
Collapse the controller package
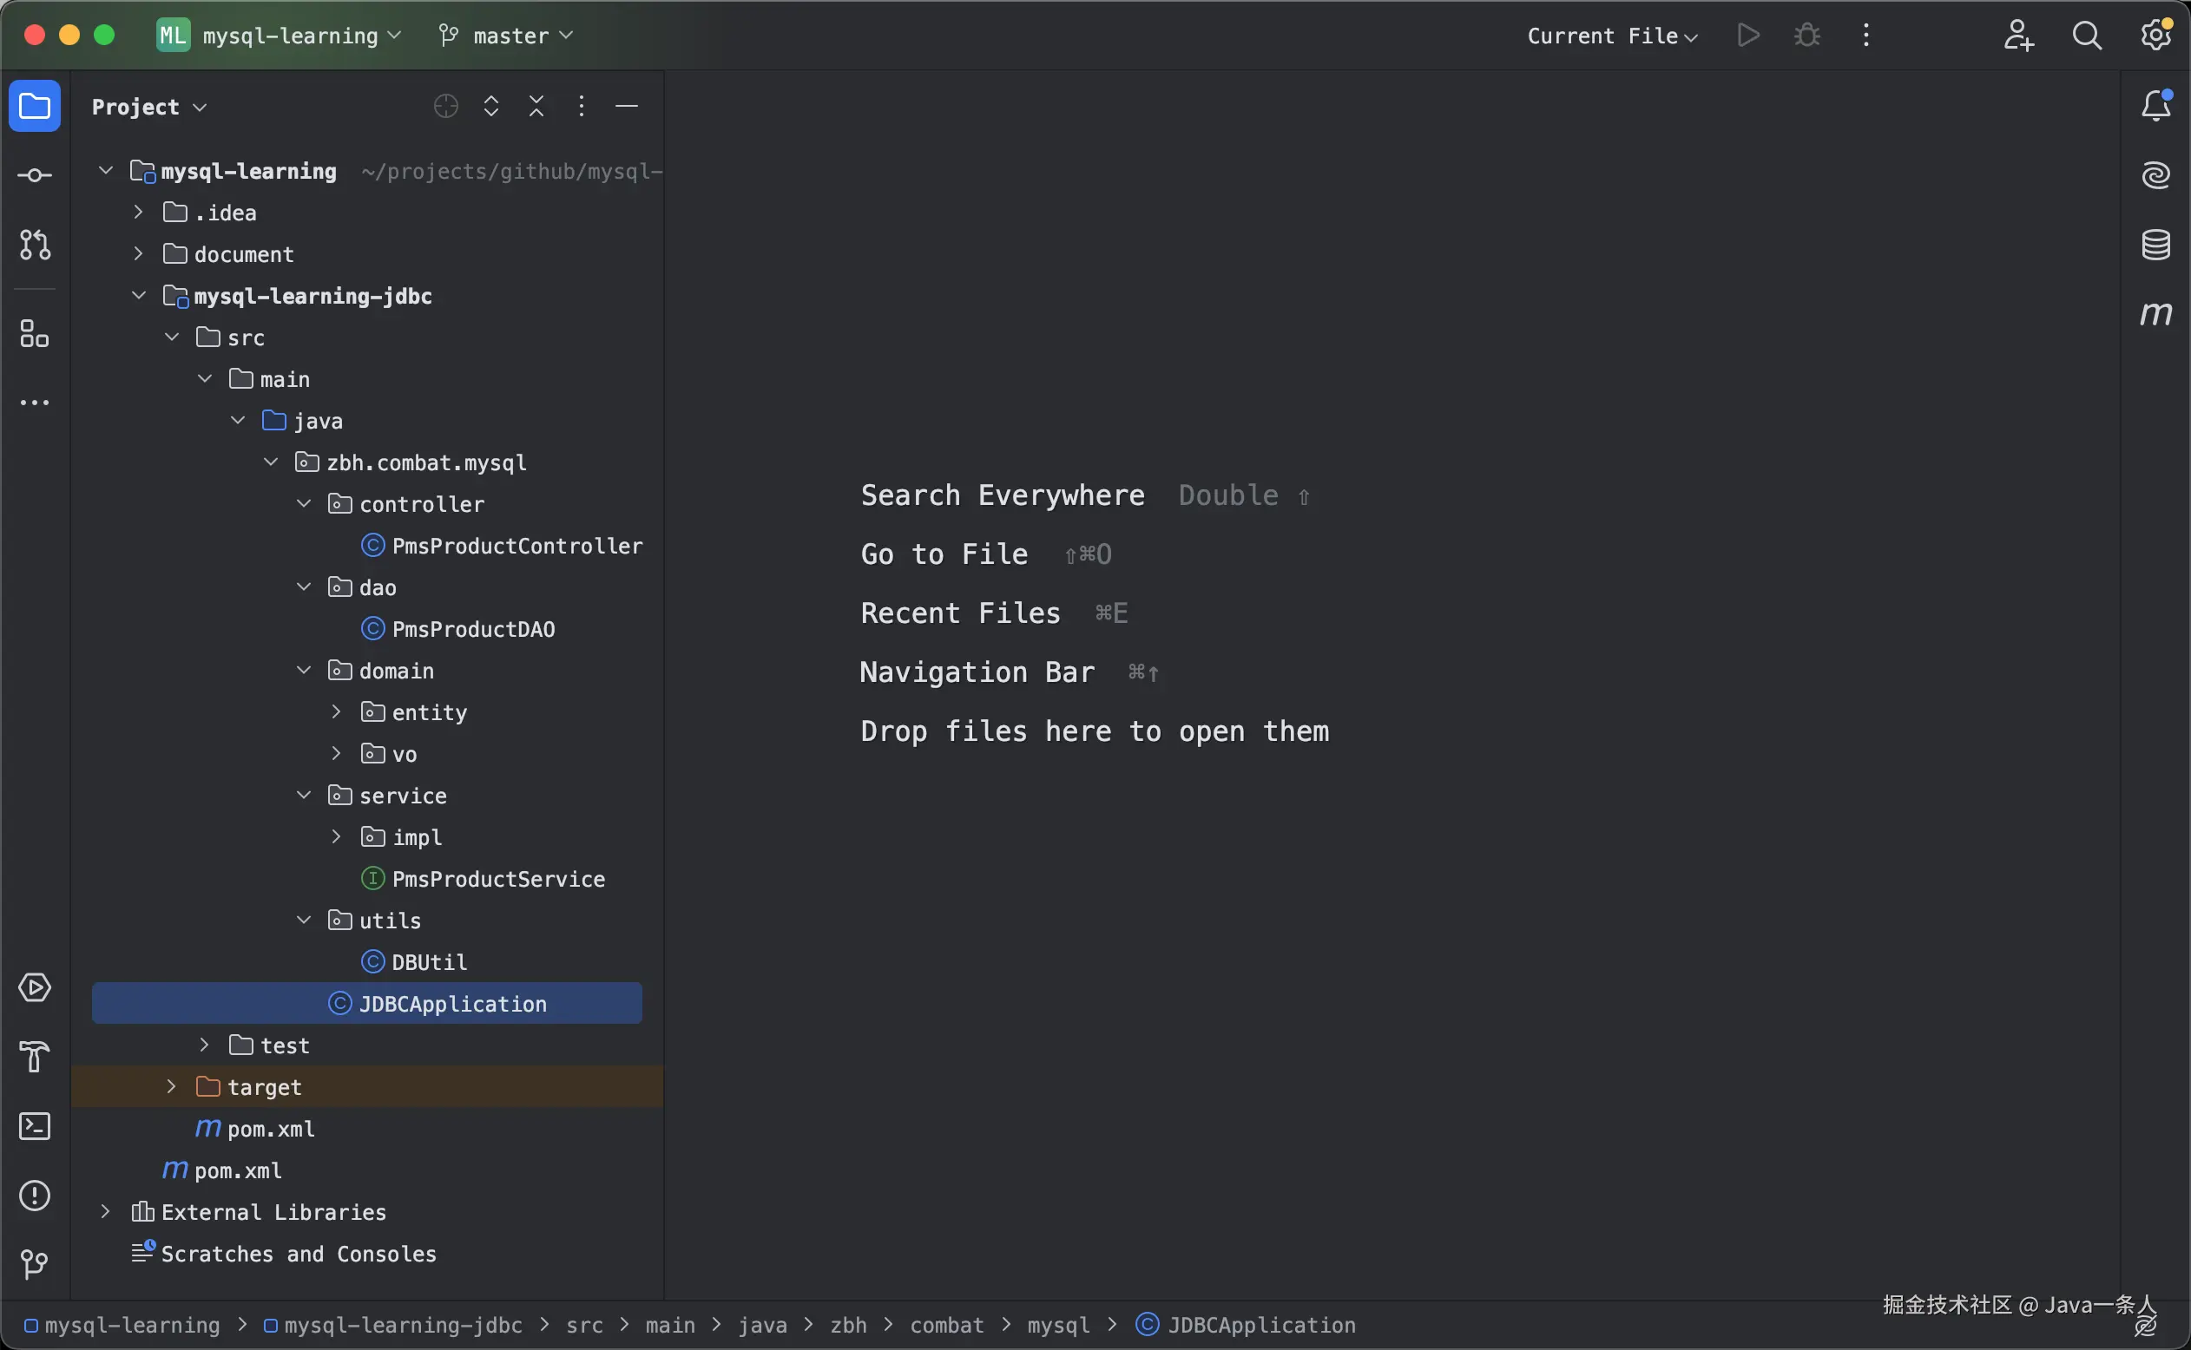(x=304, y=504)
